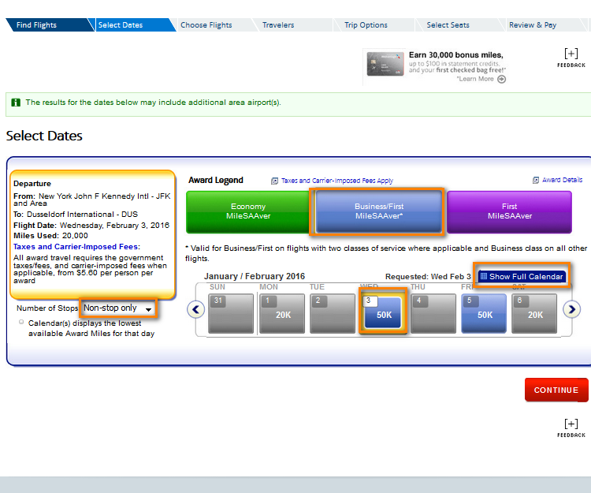Click the next week arrow on calendar

point(572,309)
